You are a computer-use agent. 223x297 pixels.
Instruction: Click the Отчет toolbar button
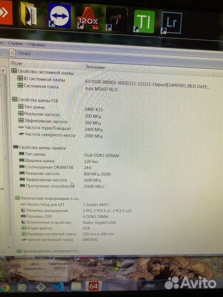pos(20,53)
